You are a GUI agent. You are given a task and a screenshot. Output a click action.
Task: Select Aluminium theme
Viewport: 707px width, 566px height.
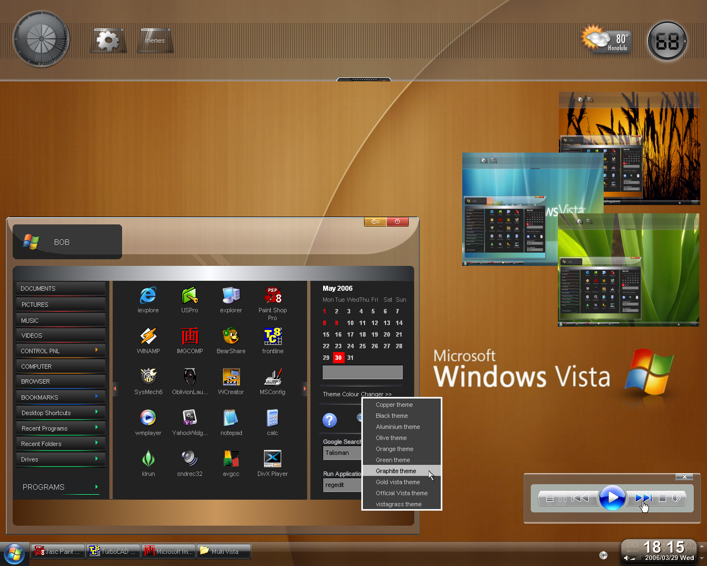402,427
